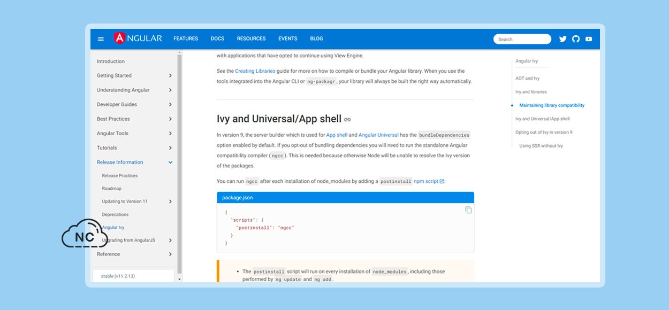Screen dimensions: 669x310
Task: Open the Blog menu item
Action: [x=317, y=38]
